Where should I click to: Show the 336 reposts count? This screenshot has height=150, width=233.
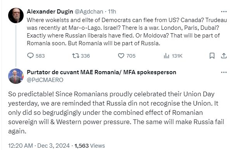(x=85, y=56)
